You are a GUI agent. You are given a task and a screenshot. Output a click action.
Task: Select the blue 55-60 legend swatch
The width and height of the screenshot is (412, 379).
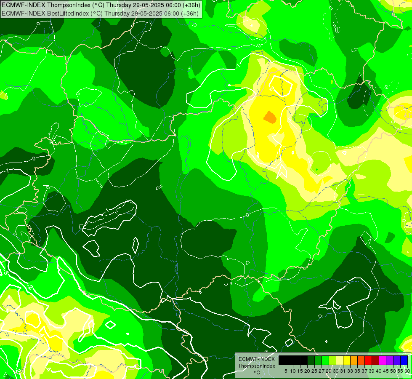(x=404, y=360)
